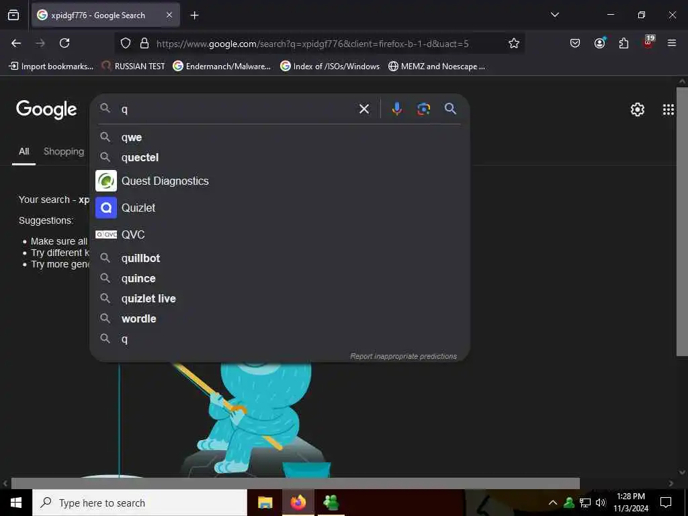This screenshot has height=516, width=688.
Task: Open the Firefox hamburger application menu
Action: pos(671,43)
